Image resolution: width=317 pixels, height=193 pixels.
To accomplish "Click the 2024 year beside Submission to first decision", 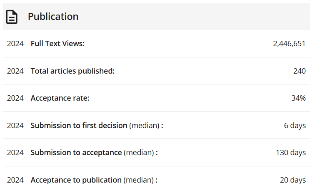I will pos(15,126).
